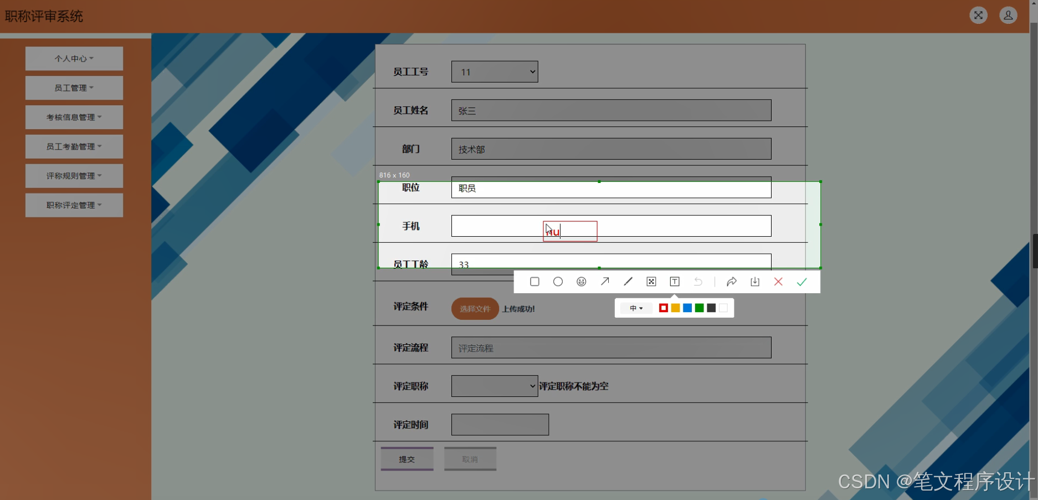Image resolution: width=1038 pixels, height=500 pixels.
Task: Click the 评定职称不能为空 validation message
Action: click(574, 386)
